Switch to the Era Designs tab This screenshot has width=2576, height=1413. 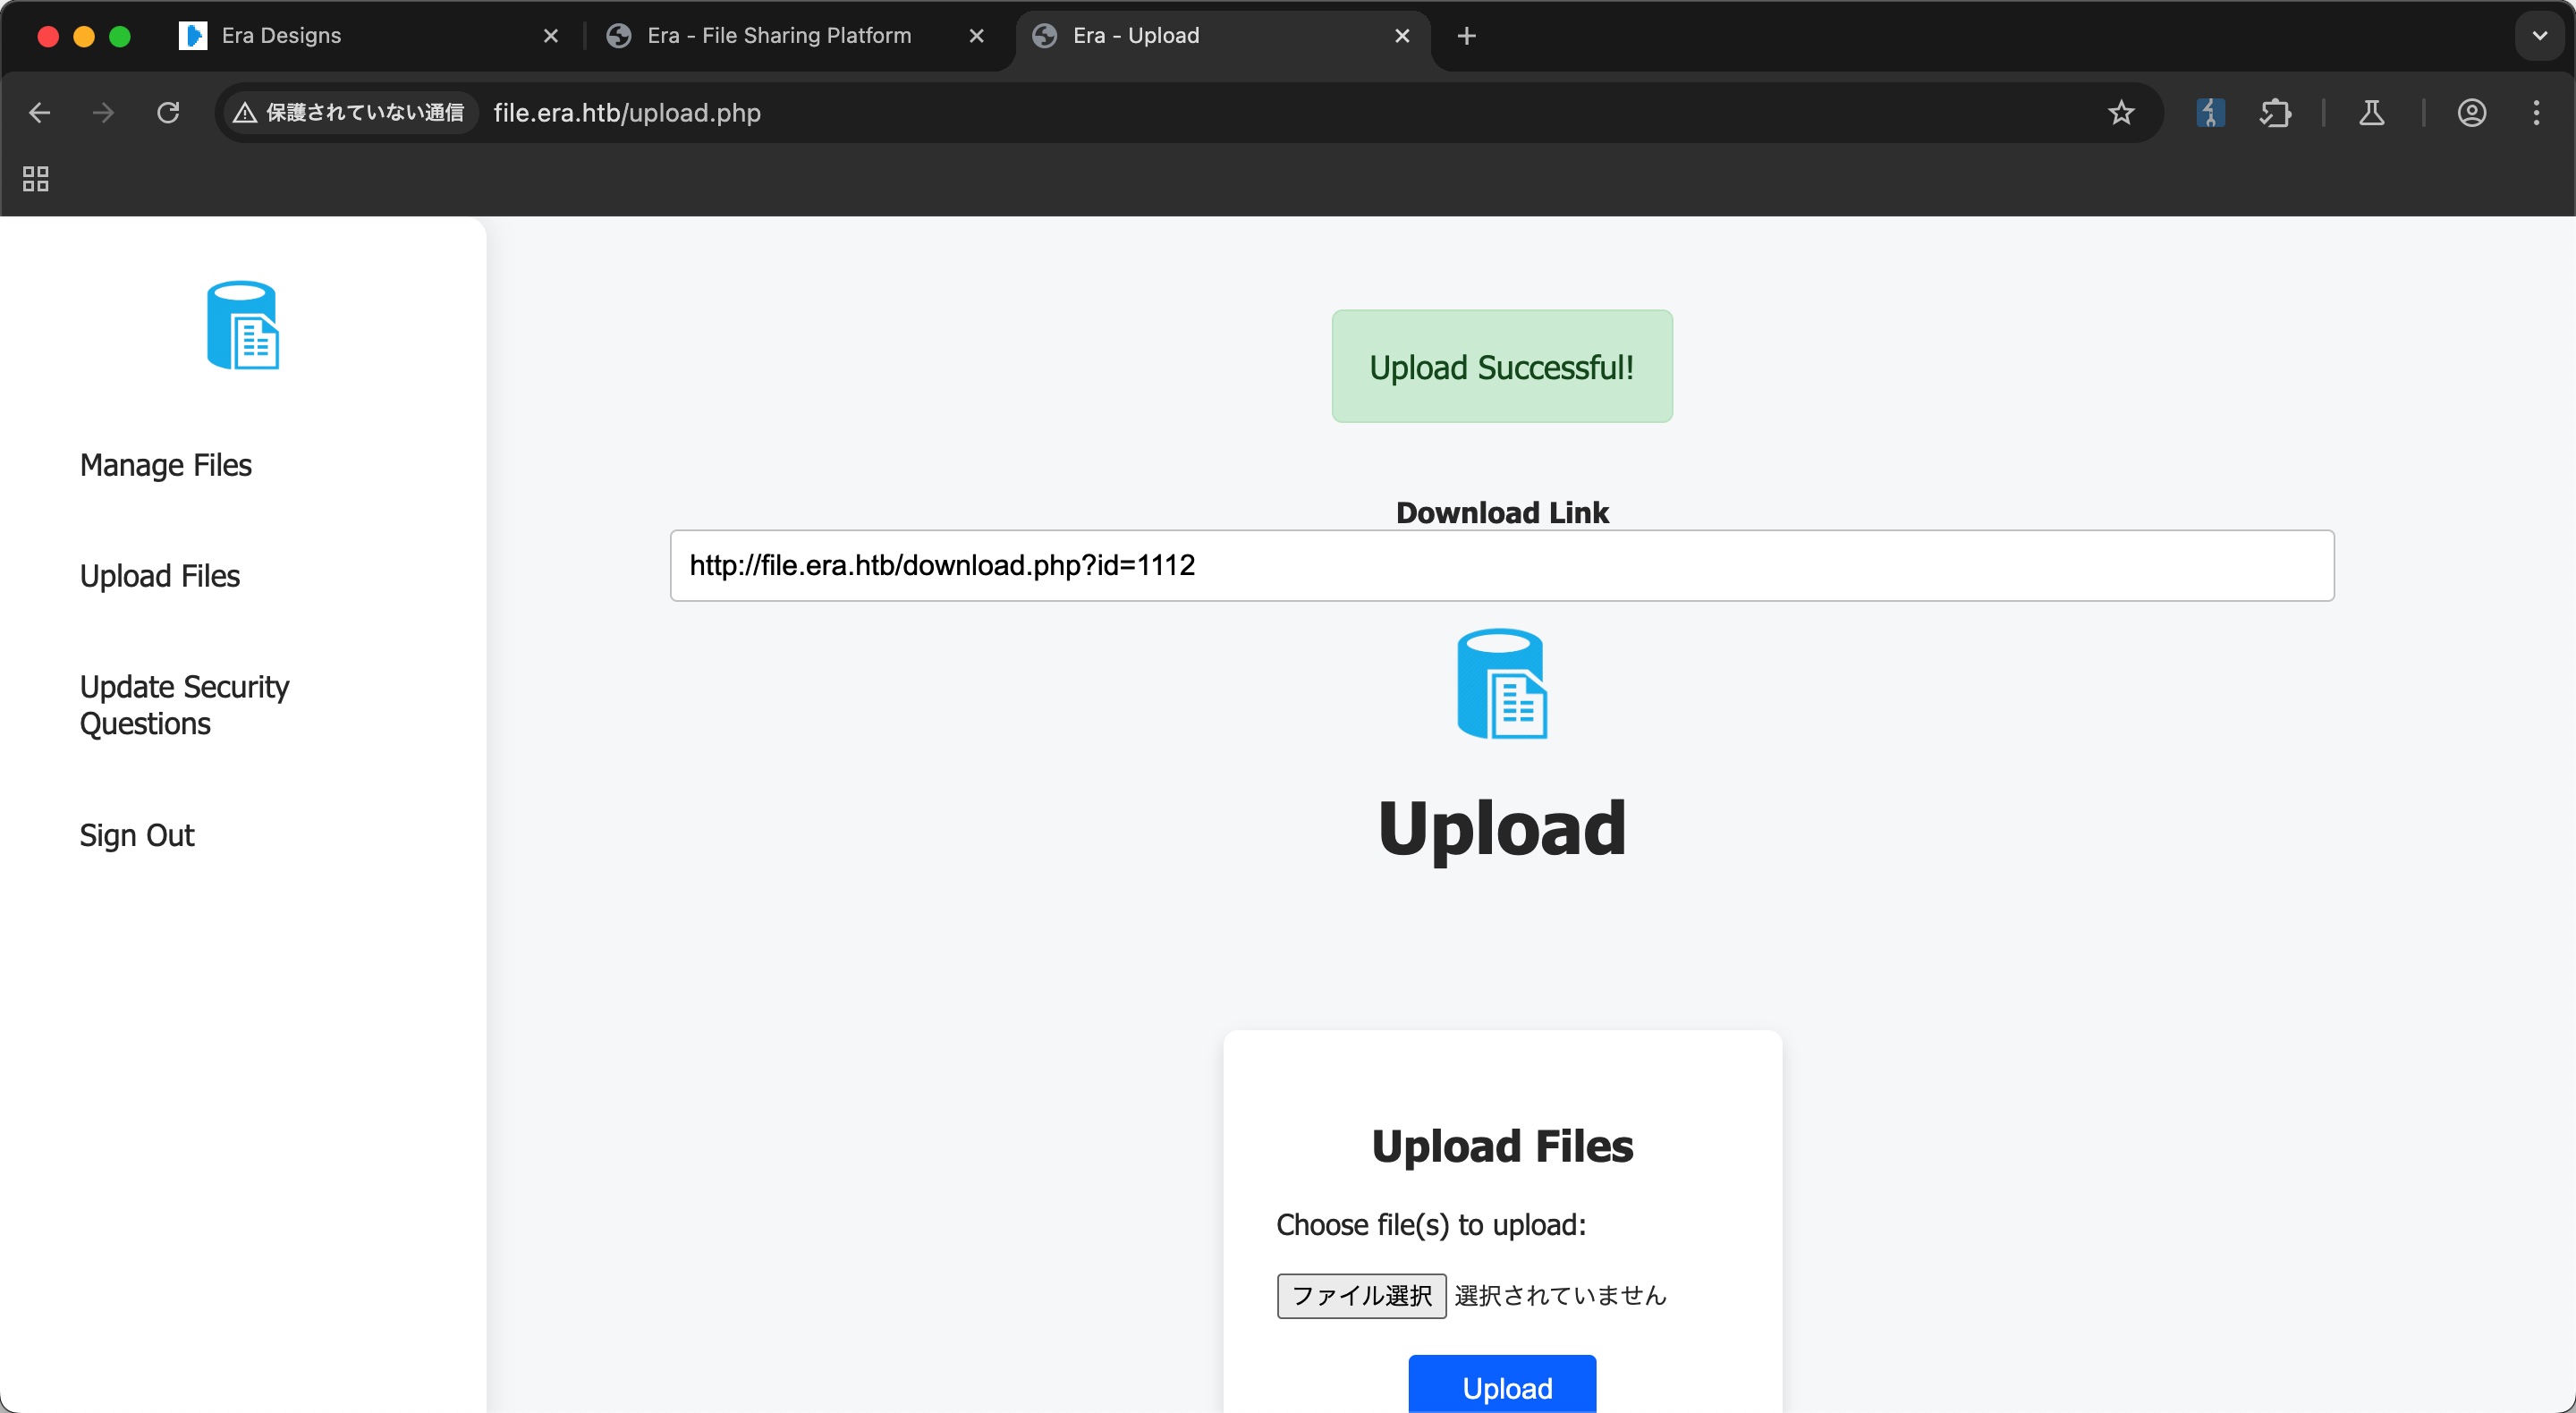[280, 36]
